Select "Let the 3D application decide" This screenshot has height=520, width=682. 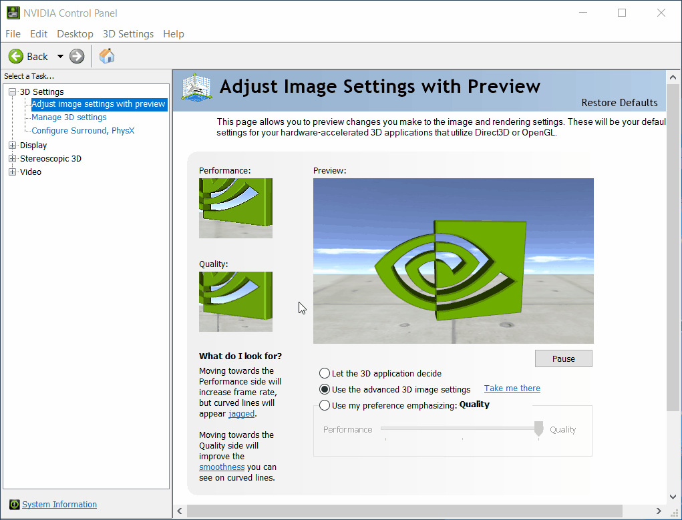(325, 373)
